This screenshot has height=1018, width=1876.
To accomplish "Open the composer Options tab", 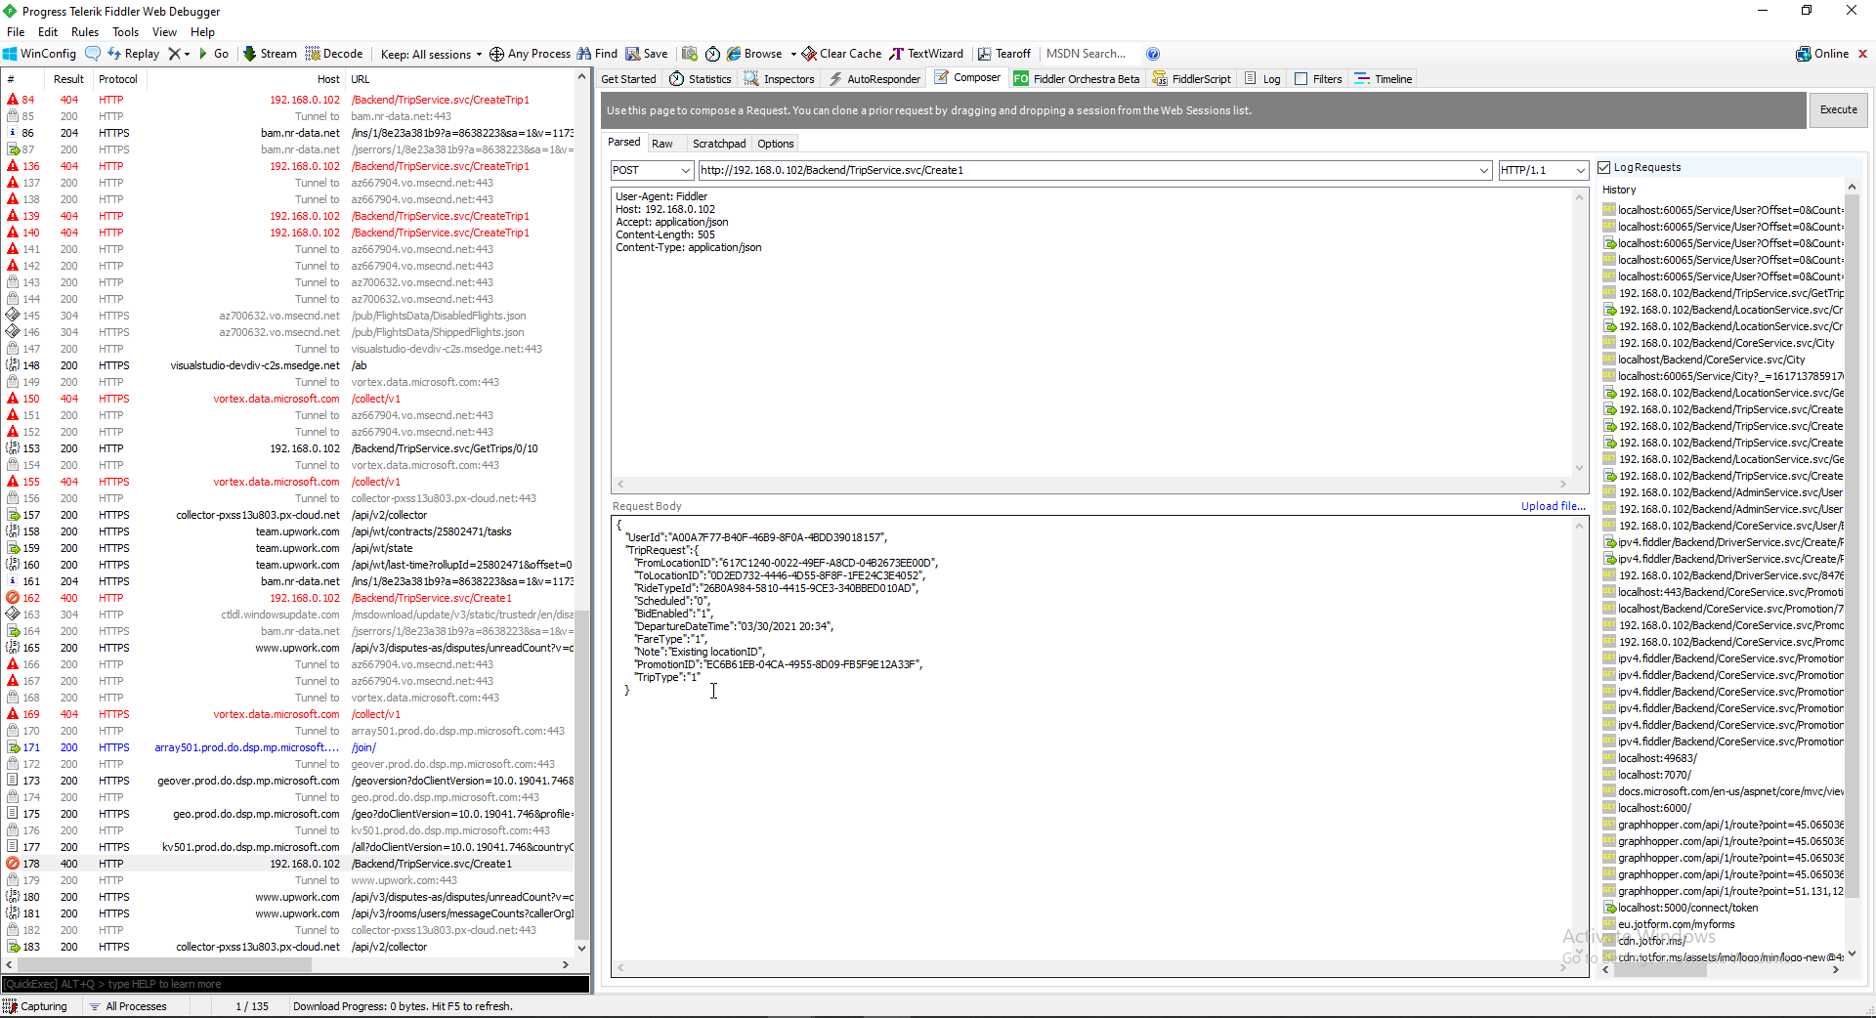I will click(776, 144).
